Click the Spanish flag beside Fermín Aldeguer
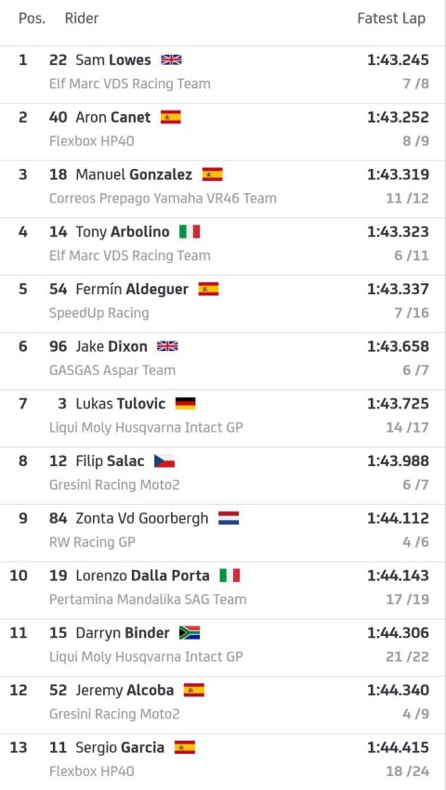The height and width of the screenshot is (790, 446). point(208,290)
